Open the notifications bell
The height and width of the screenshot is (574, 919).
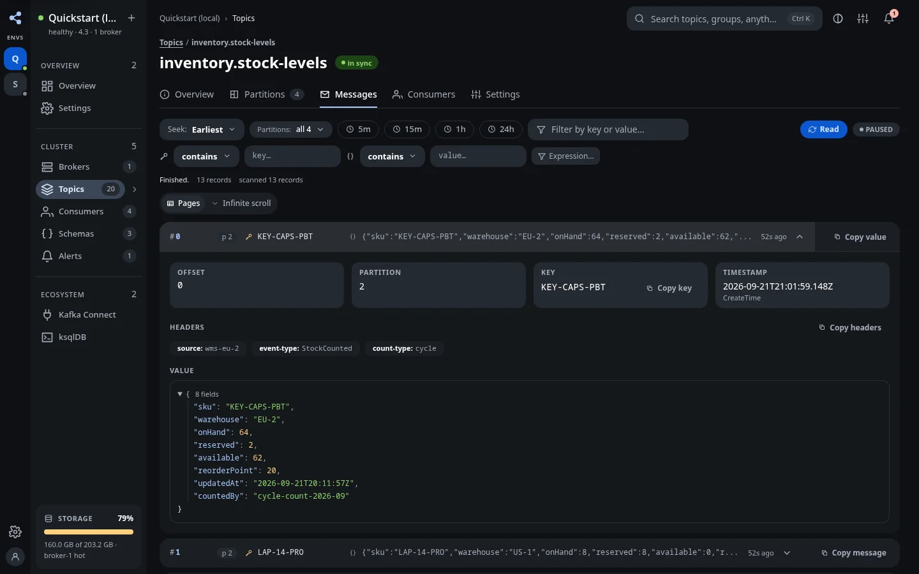click(889, 18)
